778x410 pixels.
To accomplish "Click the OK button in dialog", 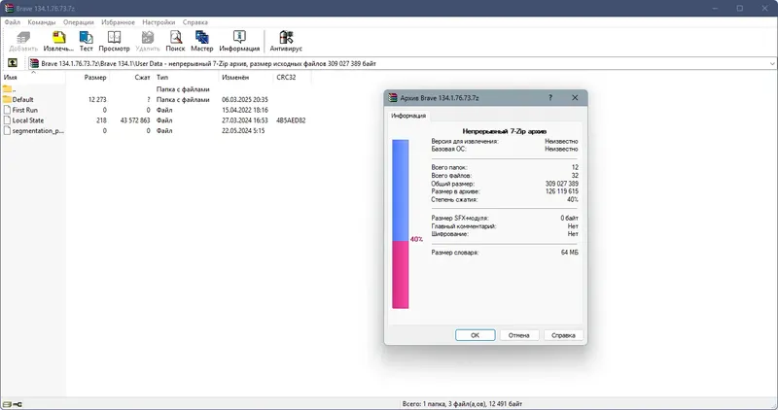I will click(x=475, y=335).
